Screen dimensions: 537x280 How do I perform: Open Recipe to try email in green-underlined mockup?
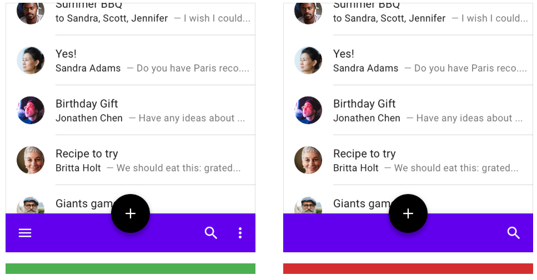pyautogui.click(x=150, y=160)
